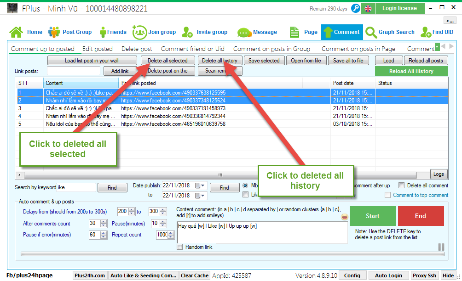This screenshot has height=281, width=462.
Task: Click the green Reload All History button
Action: point(411,71)
